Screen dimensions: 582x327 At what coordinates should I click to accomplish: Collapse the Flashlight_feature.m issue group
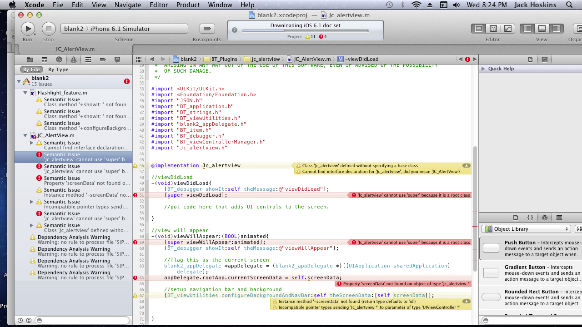click(25, 93)
